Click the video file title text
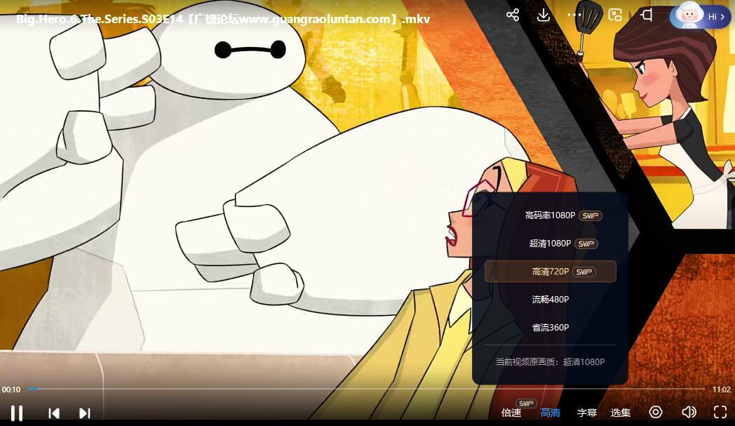The image size is (735, 426). click(223, 19)
